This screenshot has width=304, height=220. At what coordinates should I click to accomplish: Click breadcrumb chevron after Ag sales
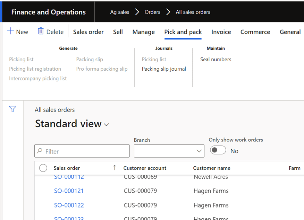tap(137, 12)
